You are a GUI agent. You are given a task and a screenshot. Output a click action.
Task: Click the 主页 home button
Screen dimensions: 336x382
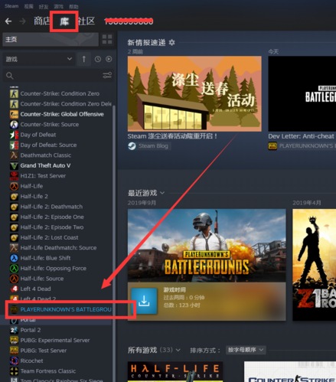click(51, 39)
